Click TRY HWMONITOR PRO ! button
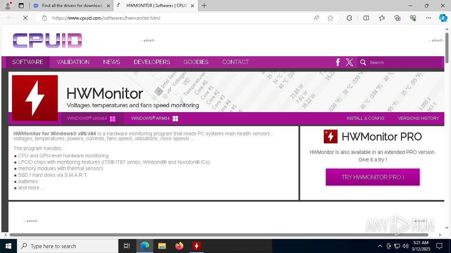The image size is (451, 253). pos(373,177)
